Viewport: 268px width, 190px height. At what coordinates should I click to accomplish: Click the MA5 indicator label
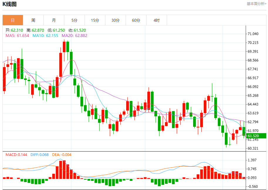(17, 36)
